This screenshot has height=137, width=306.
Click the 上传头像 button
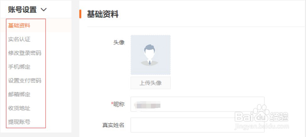click(x=150, y=83)
